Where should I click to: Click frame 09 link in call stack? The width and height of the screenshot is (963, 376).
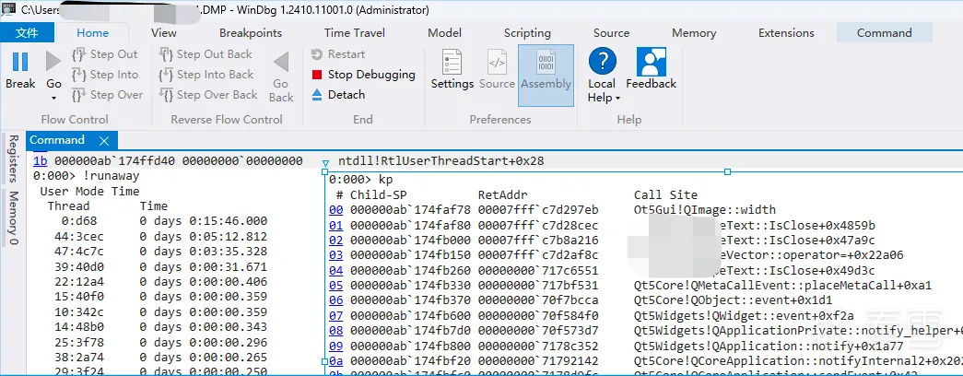tap(336, 346)
